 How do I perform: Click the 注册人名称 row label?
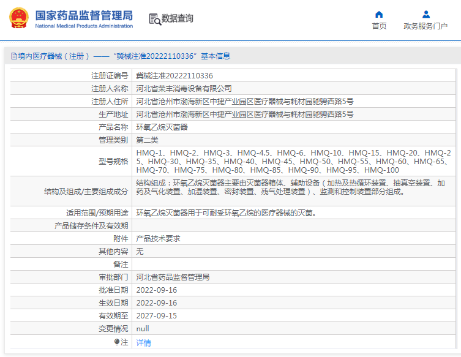tap(110, 89)
